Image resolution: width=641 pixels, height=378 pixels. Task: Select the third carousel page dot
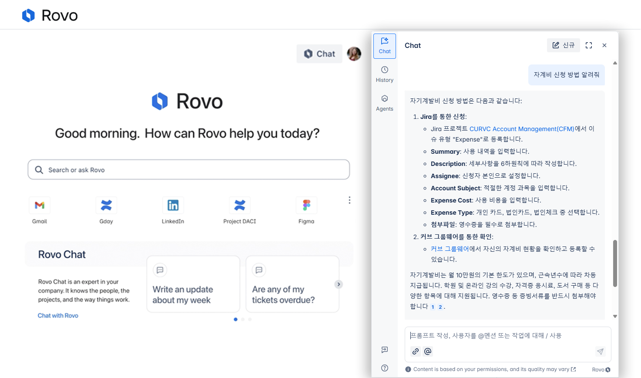pyautogui.click(x=250, y=319)
